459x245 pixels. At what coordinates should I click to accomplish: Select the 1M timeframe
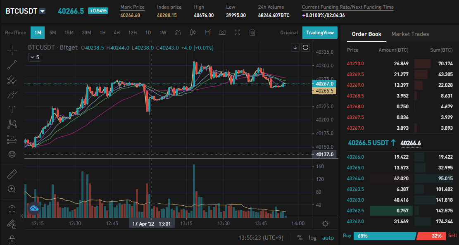pos(38,33)
